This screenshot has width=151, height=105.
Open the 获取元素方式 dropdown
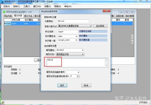click(75, 26)
